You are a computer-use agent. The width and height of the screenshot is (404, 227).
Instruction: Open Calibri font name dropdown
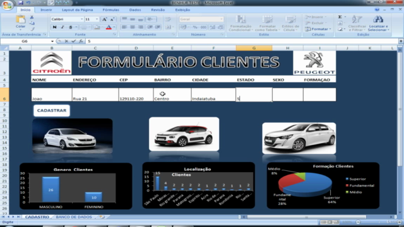click(x=81, y=20)
